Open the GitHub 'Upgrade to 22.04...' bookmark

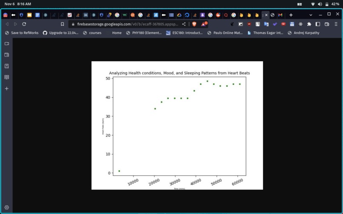(60, 33)
